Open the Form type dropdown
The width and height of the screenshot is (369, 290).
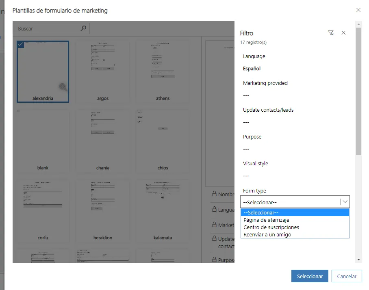(295, 202)
